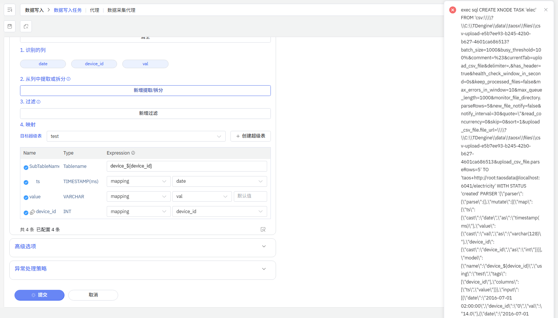Click the 提交 submit button
This screenshot has height=318, width=558.
point(39,295)
